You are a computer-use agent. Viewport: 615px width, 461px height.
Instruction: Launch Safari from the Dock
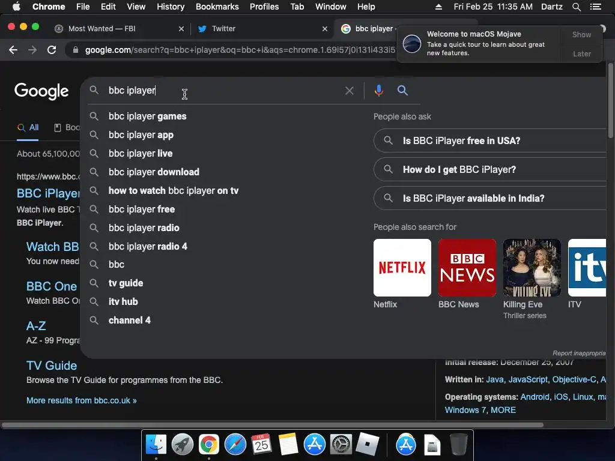(x=235, y=445)
